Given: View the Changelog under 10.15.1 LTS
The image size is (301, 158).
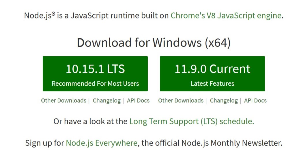Looking at the screenshot, I should click(107, 100).
